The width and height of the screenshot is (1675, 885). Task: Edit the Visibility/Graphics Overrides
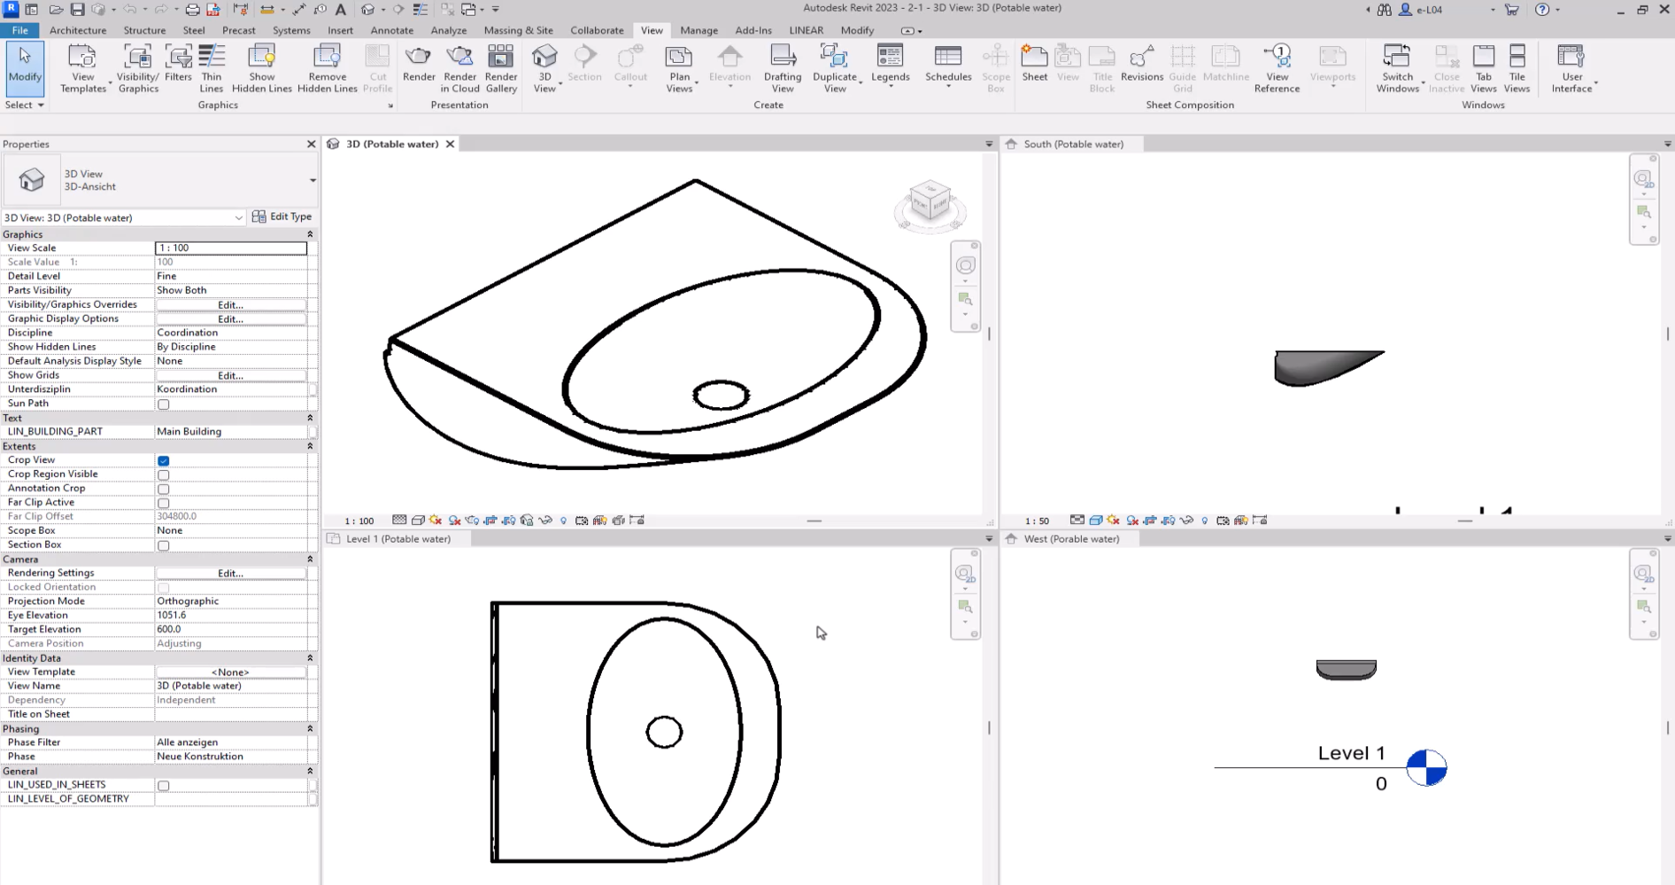[x=229, y=304]
